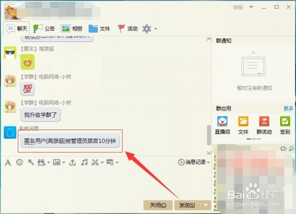Image resolution: width=296 pixels, height=214 pixels.
Task: Open the 文件 files tab
Action: tap(99, 29)
